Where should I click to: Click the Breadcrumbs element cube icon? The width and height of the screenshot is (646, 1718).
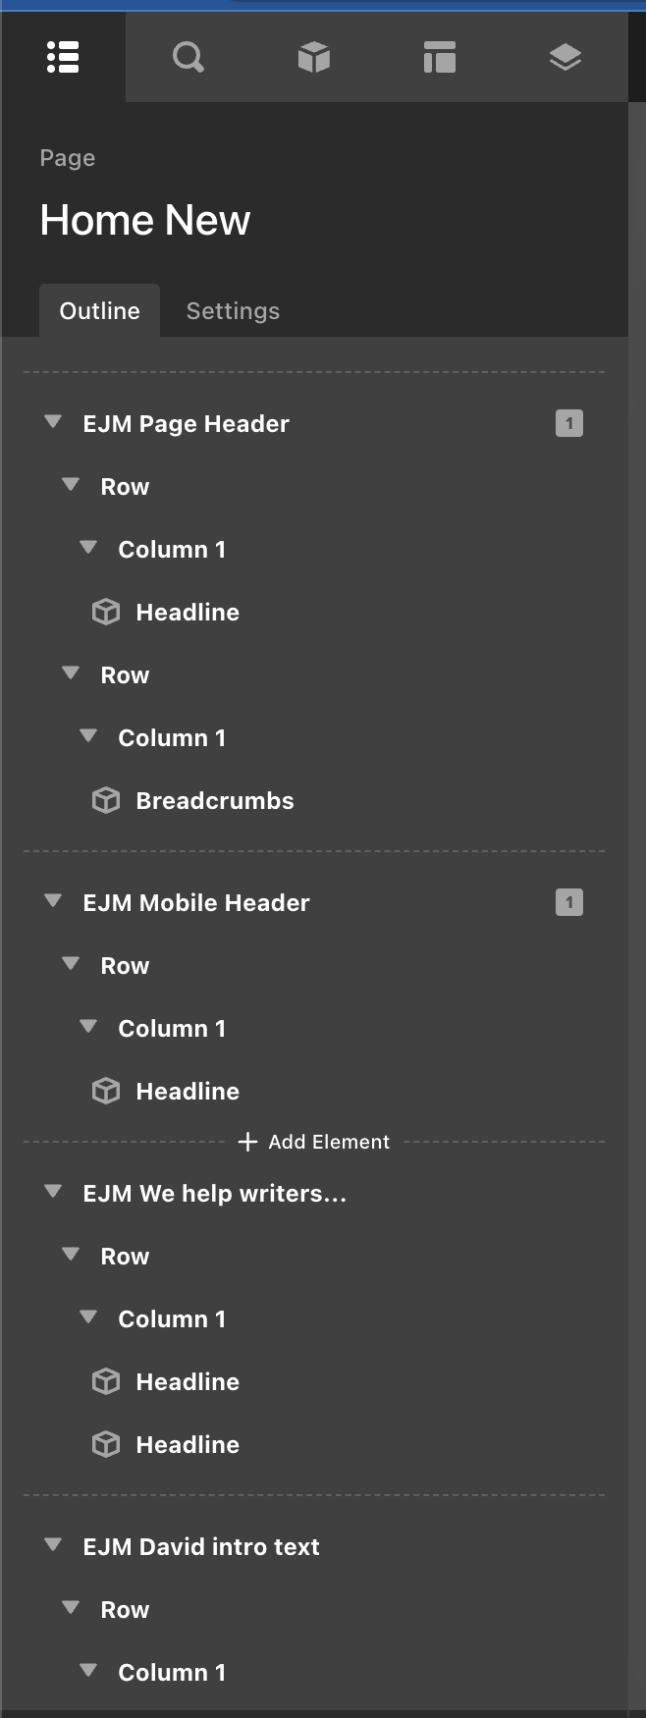106,801
